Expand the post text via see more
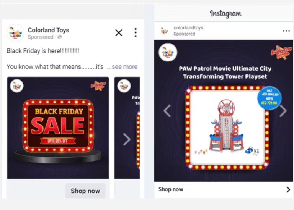 click(x=122, y=66)
